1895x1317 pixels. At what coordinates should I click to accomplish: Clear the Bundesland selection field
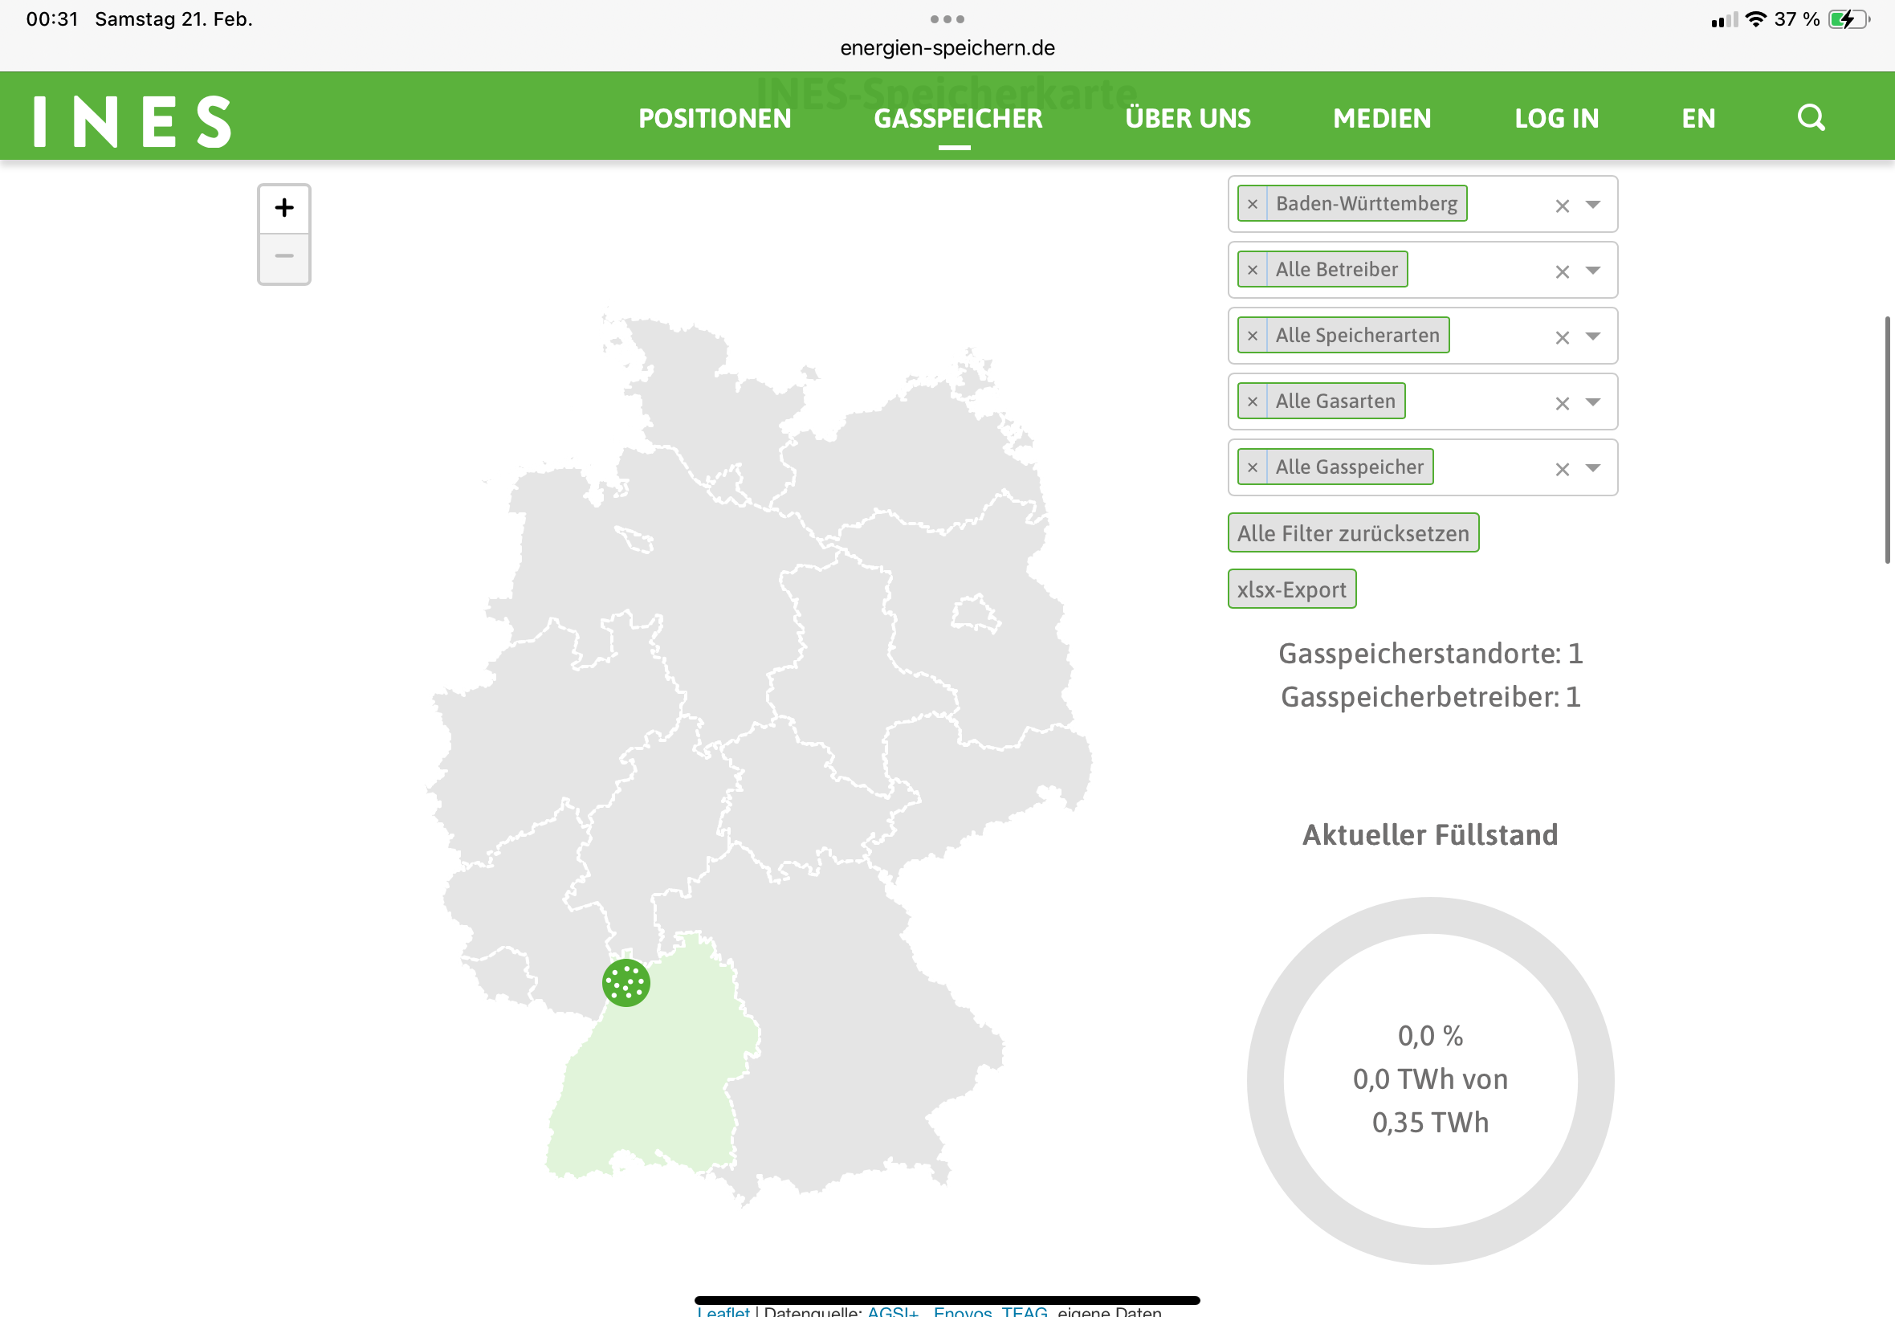pyautogui.click(x=1562, y=206)
